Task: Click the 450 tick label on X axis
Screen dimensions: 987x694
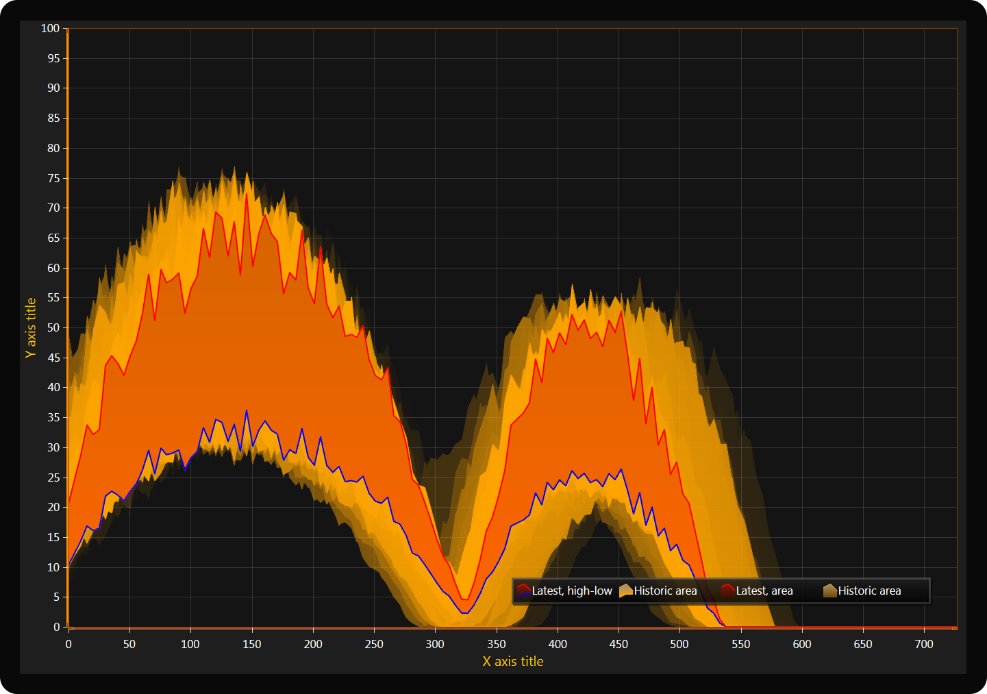Action: pyautogui.click(x=619, y=644)
